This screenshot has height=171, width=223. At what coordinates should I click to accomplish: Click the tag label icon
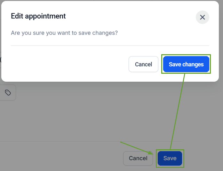8,93
